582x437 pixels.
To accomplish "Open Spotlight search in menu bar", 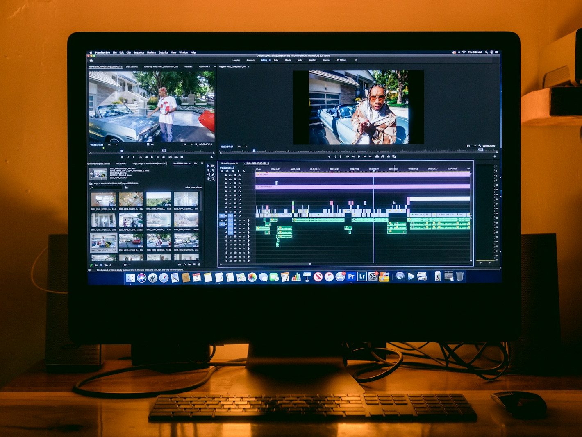I will tap(487, 52).
